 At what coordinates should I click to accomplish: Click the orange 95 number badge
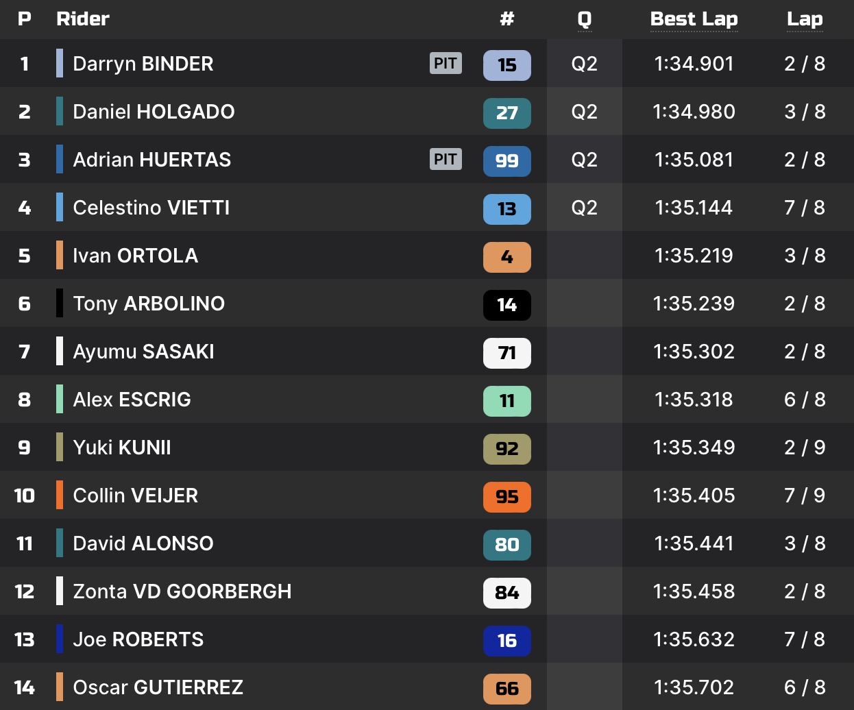[x=507, y=497]
